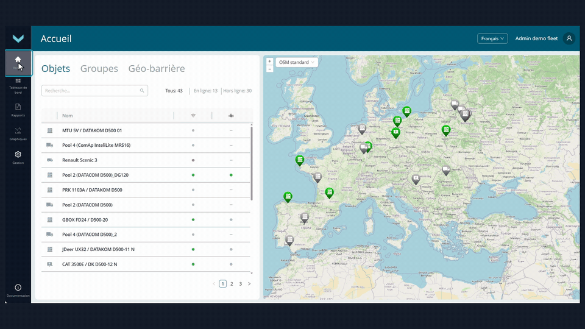Click green online dot of GBOX FD24 row
585x329 pixels.
193,220
